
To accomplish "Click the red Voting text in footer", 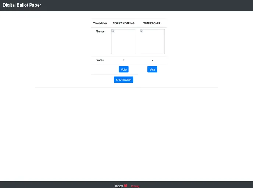I will click(135, 186).
